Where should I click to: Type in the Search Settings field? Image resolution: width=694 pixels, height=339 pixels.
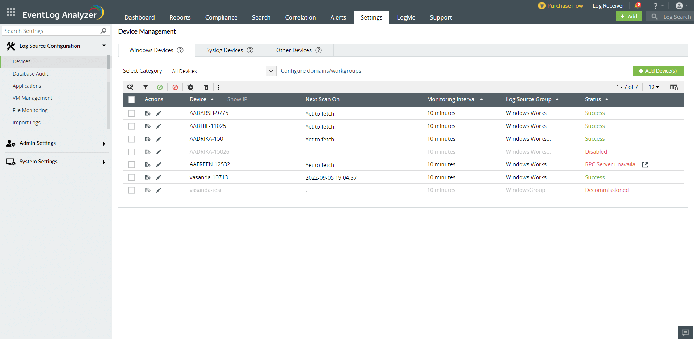pos(51,31)
